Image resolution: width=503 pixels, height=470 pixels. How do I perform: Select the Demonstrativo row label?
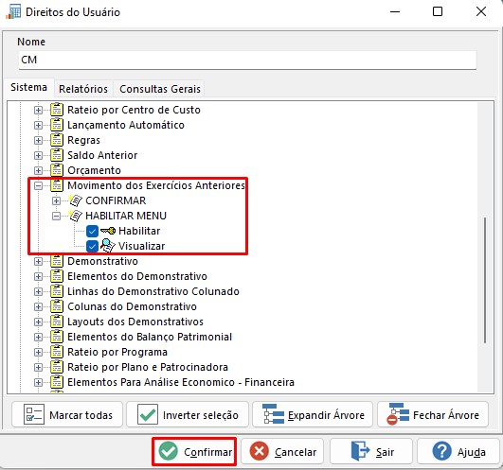click(x=102, y=261)
